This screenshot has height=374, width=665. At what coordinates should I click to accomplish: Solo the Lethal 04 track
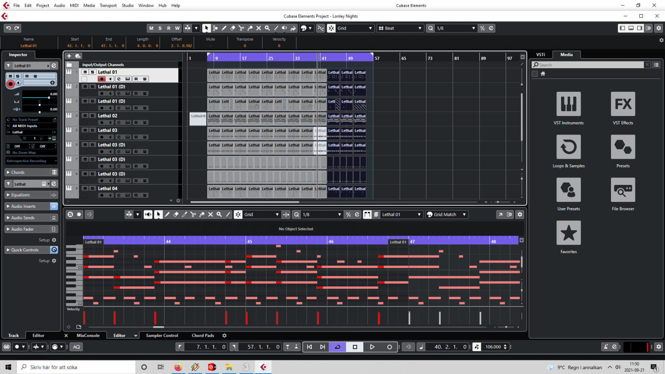(92, 188)
